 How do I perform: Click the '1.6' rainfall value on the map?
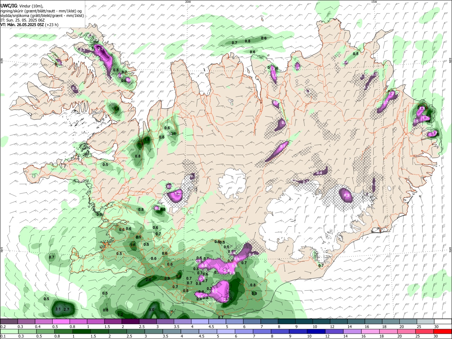[x=147, y=140]
